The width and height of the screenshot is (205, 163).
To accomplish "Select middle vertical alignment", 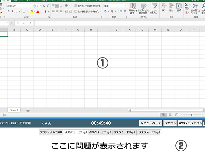I will click(57, 6).
